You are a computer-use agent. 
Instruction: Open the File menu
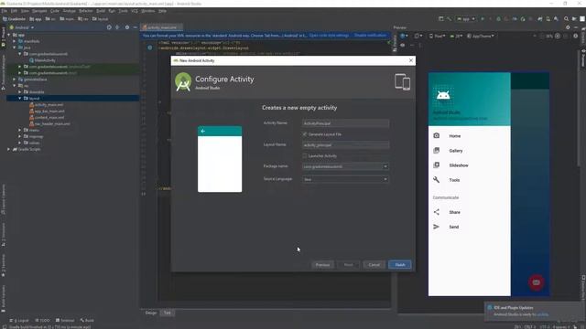[4, 11]
